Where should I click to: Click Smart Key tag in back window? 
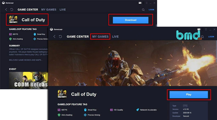(x=39, y=34)
